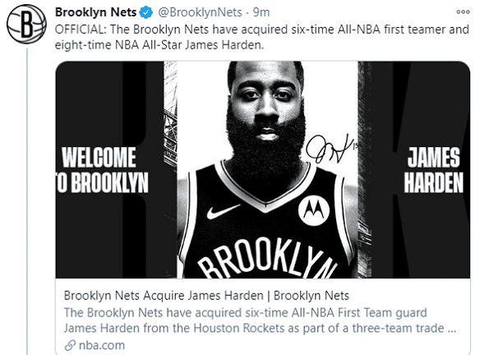Open the three-dot more options menu
480x355 pixels.
463,12
